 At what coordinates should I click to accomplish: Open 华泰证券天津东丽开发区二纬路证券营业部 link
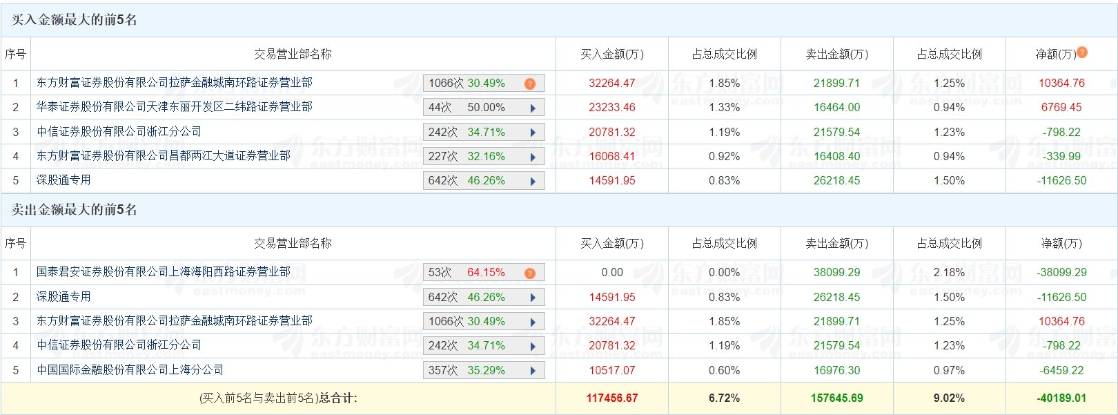point(175,107)
